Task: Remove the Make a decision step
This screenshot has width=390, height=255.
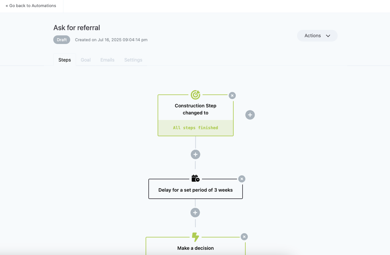Action: click(x=244, y=237)
